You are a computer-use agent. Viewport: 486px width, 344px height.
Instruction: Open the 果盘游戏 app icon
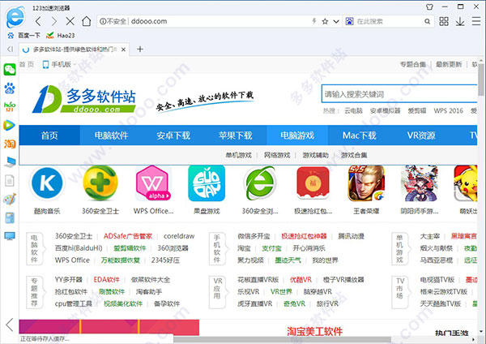[x=207, y=183]
